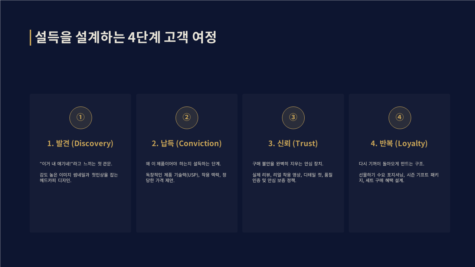Click the text '왜 이 제품이어야 하는지 설득하는 단계'
Viewport: 475px width, 267px height.
(x=183, y=164)
